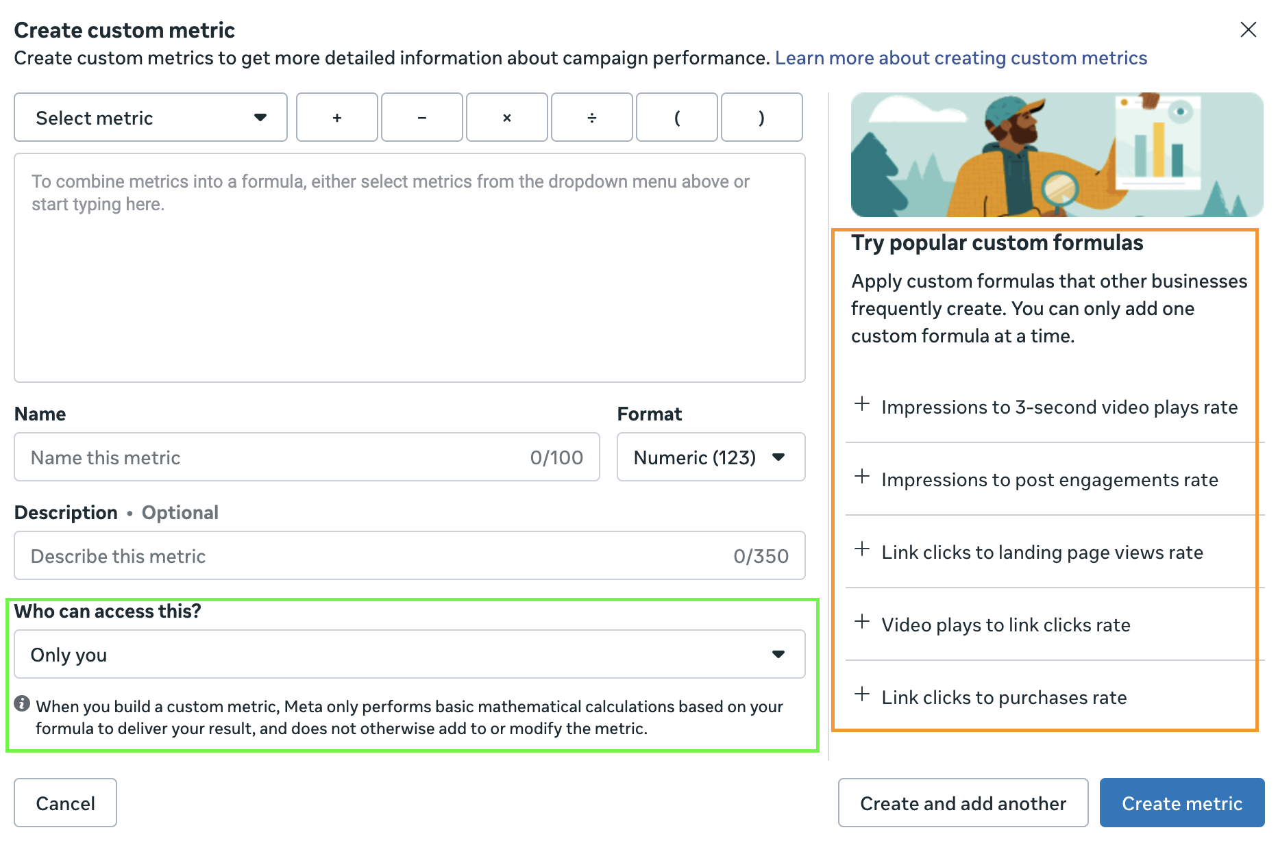Expand the Only you access dropdown
The image size is (1278, 843).
[x=409, y=655]
